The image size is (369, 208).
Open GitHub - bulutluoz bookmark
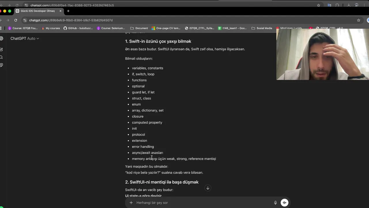(78, 28)
